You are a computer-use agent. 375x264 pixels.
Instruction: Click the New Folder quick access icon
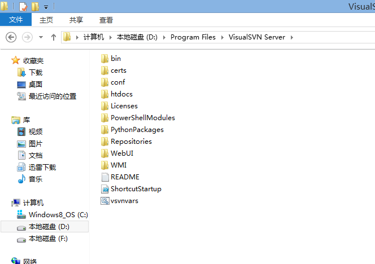(36, 7)
